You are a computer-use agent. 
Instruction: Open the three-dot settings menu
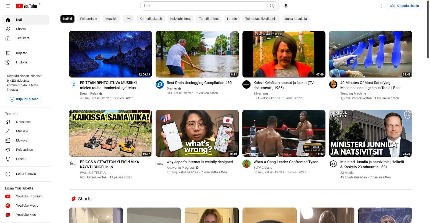click(x=381, y=6)
